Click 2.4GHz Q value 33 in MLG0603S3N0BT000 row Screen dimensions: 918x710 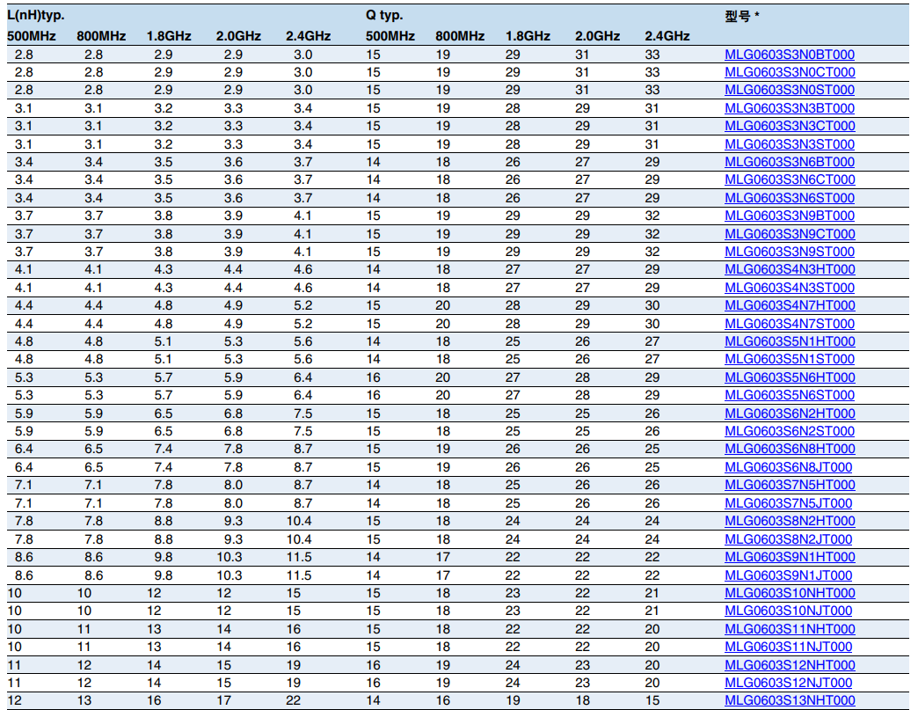point(652,55)
